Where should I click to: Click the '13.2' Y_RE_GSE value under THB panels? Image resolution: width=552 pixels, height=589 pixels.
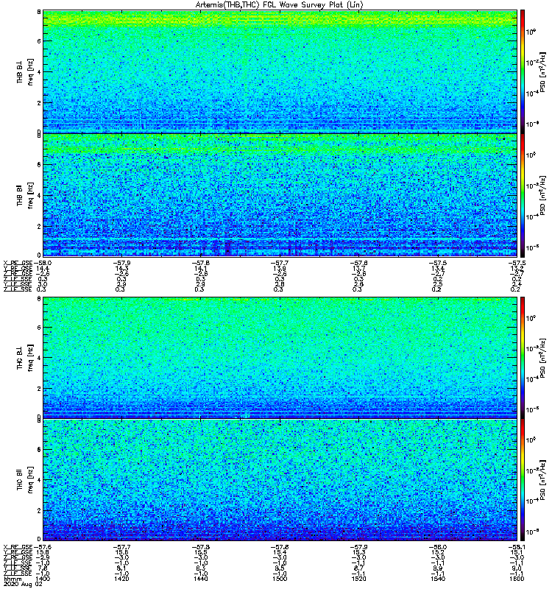tap(517, 269)
